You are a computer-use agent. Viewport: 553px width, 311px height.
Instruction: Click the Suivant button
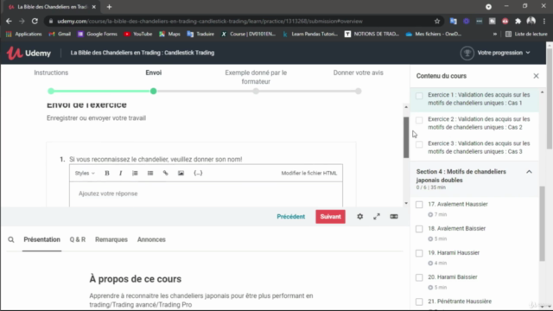coord(330,217)
